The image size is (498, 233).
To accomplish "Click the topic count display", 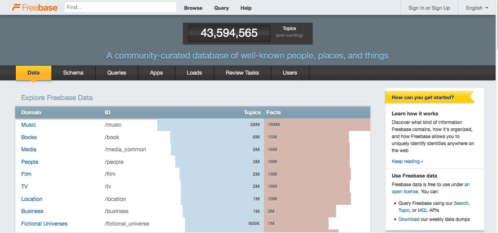I will tap(229, 33).
